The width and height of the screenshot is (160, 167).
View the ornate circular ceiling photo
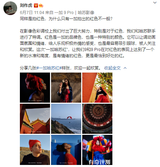(x=97, y=119)
